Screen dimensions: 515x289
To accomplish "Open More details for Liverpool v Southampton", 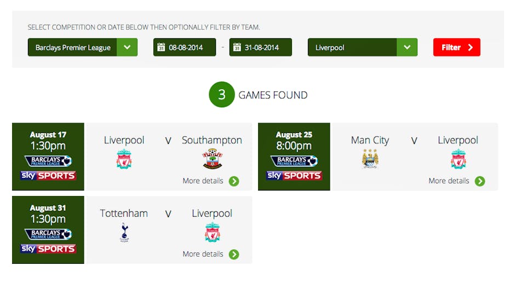I will pyautogui.click(x=203, y=181).
